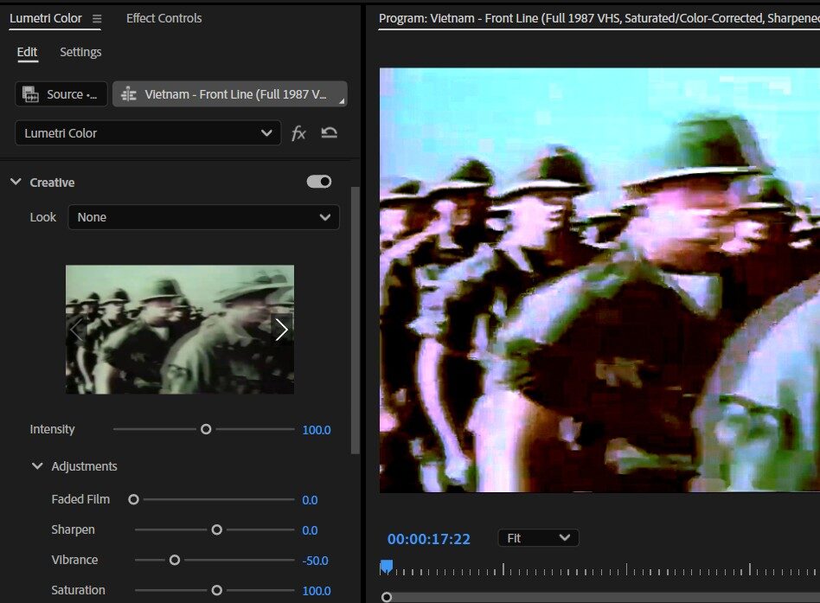Select the Lumetri Color panel tab
The image size is (820, 603).
(x=46, y=18)
